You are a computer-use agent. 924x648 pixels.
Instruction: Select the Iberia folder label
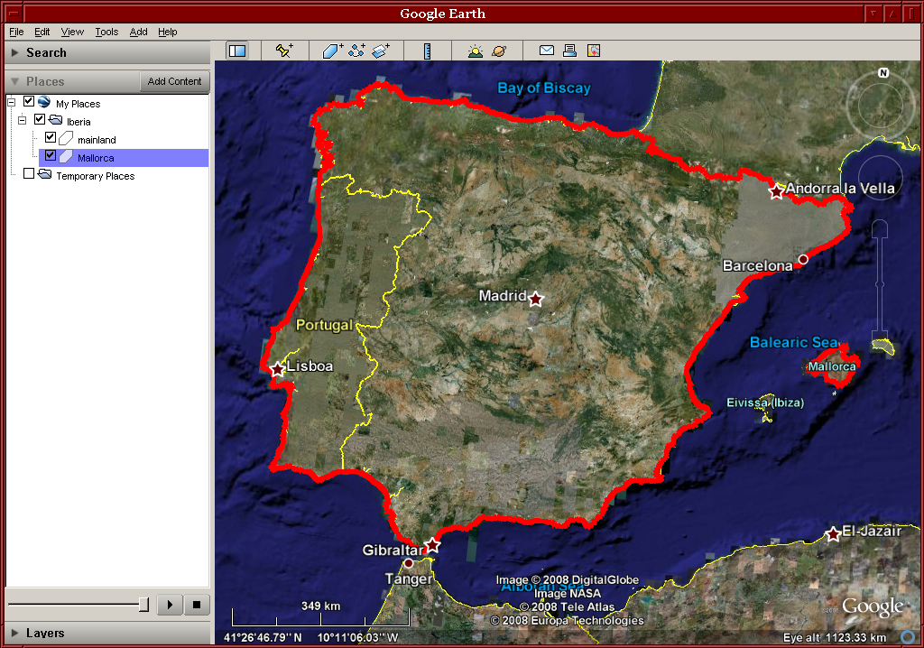coord(79,122)
